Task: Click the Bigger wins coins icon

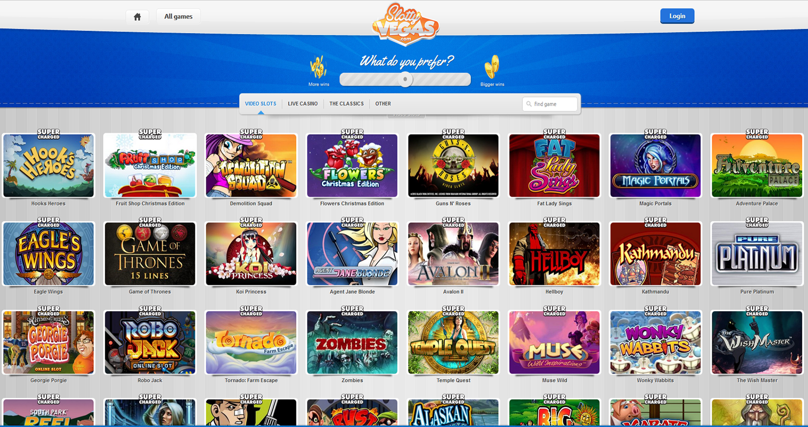Action: click(492, 67)
